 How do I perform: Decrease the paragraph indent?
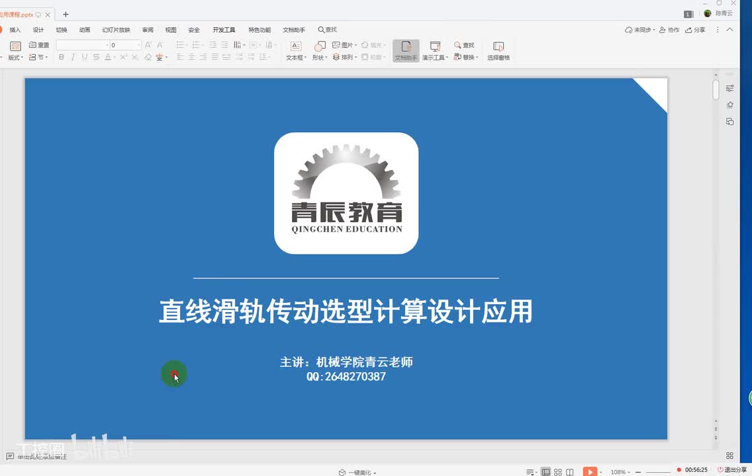pos(213,45)
